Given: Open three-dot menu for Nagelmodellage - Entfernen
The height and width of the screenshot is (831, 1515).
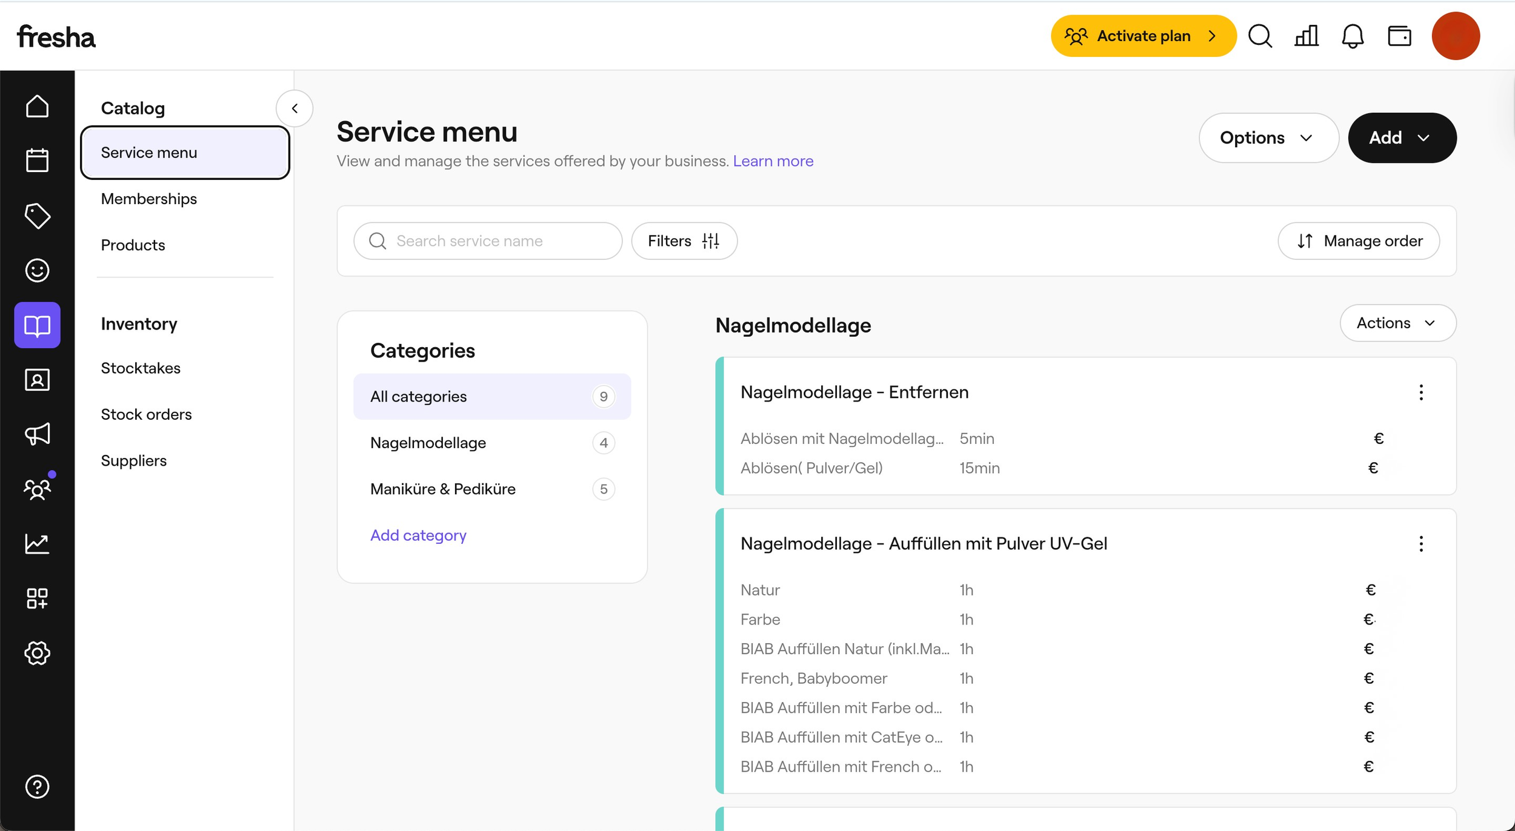Looking at the screenshot, I should click(x=1421, y=392).
